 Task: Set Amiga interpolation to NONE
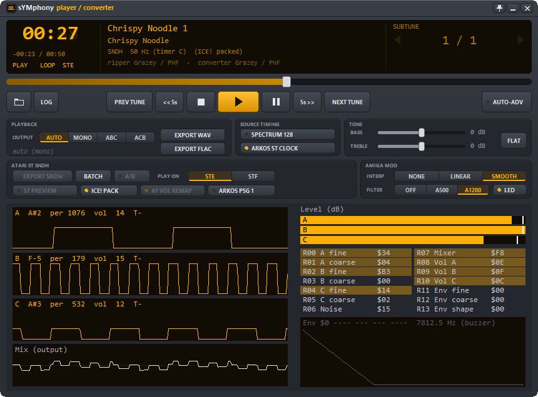[x=417, y=176]
